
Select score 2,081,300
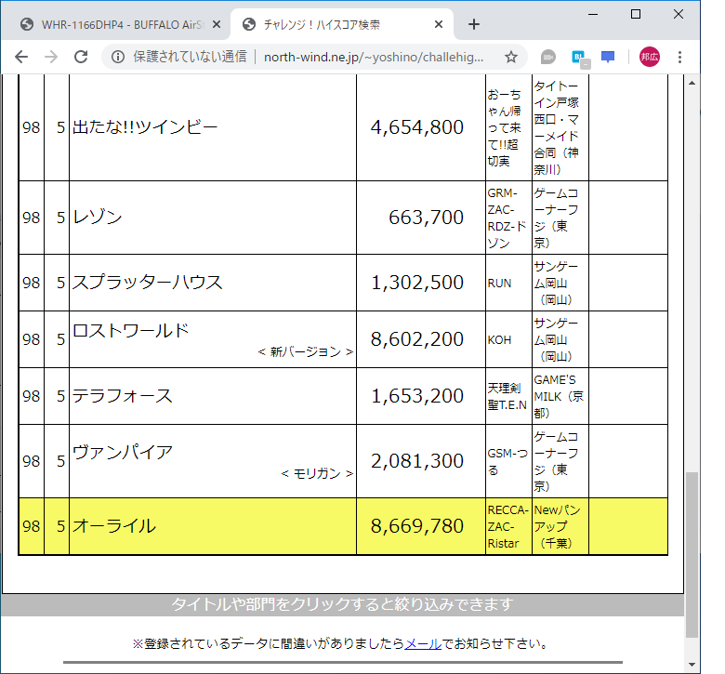pos(417,461)
